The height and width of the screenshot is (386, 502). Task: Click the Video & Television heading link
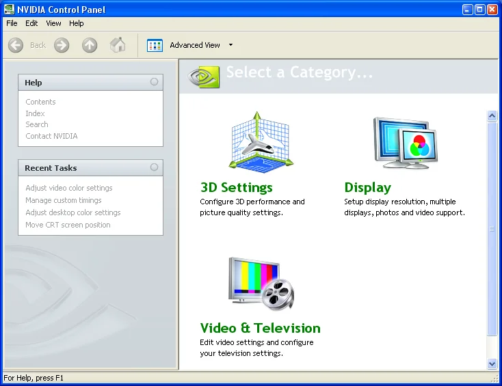point(261,328)
